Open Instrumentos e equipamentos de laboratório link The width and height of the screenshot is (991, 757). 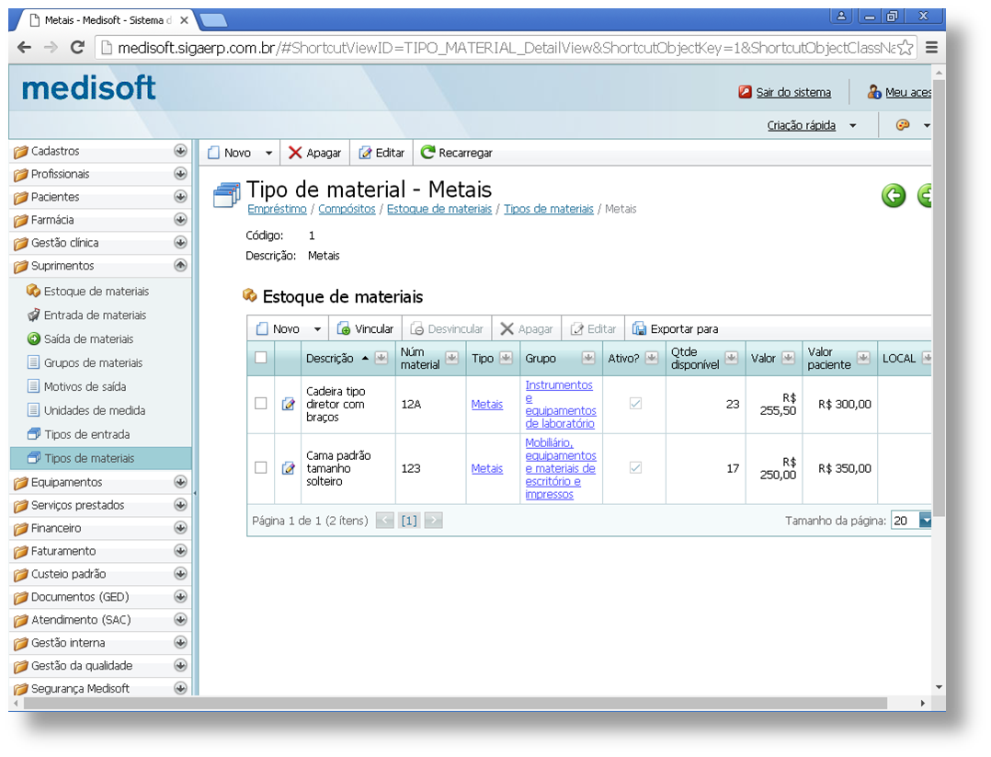[x=560, y=404]
